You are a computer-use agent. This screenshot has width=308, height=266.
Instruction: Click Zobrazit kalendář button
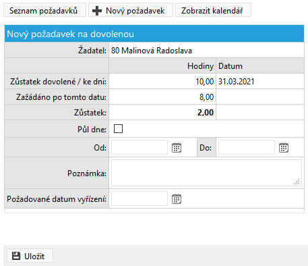coord(213,10)
